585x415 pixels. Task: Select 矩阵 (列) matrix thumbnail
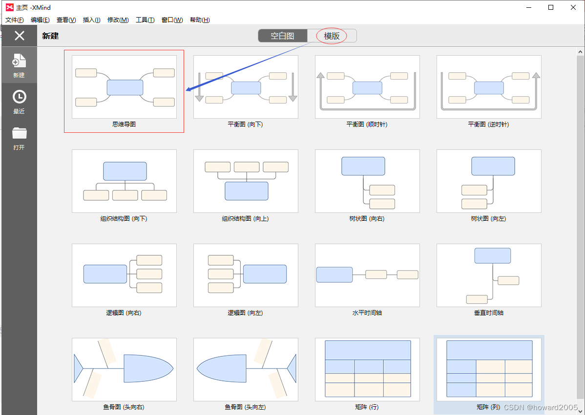tap(489, 370)
